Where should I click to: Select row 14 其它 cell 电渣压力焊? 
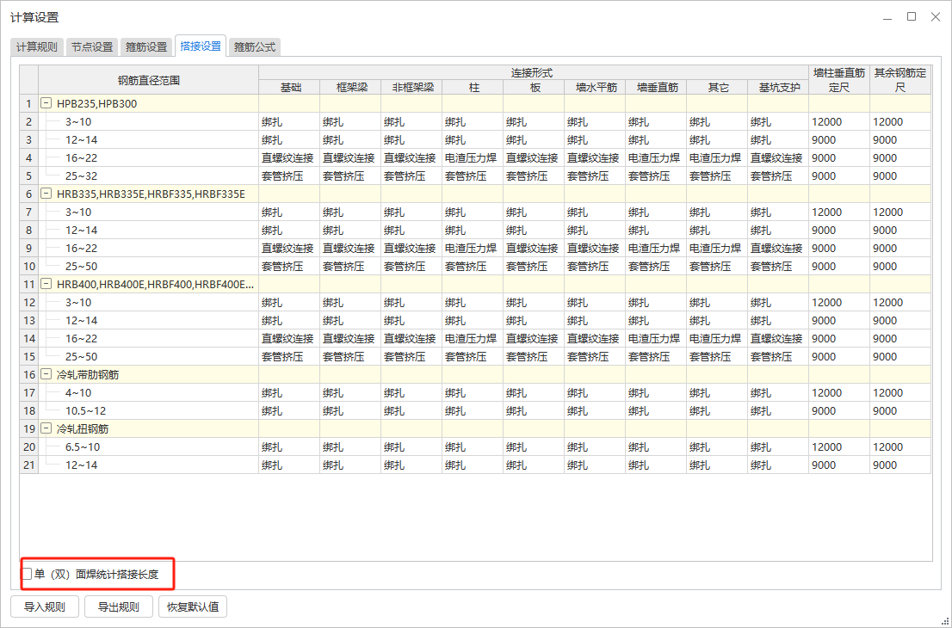coord(718,339)
